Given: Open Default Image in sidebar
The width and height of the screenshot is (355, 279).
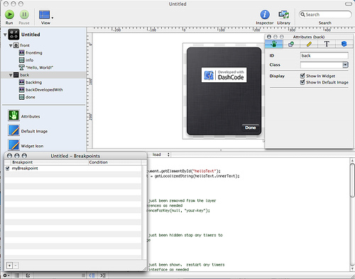Looking at the screenshot, I should coord(13,130).
